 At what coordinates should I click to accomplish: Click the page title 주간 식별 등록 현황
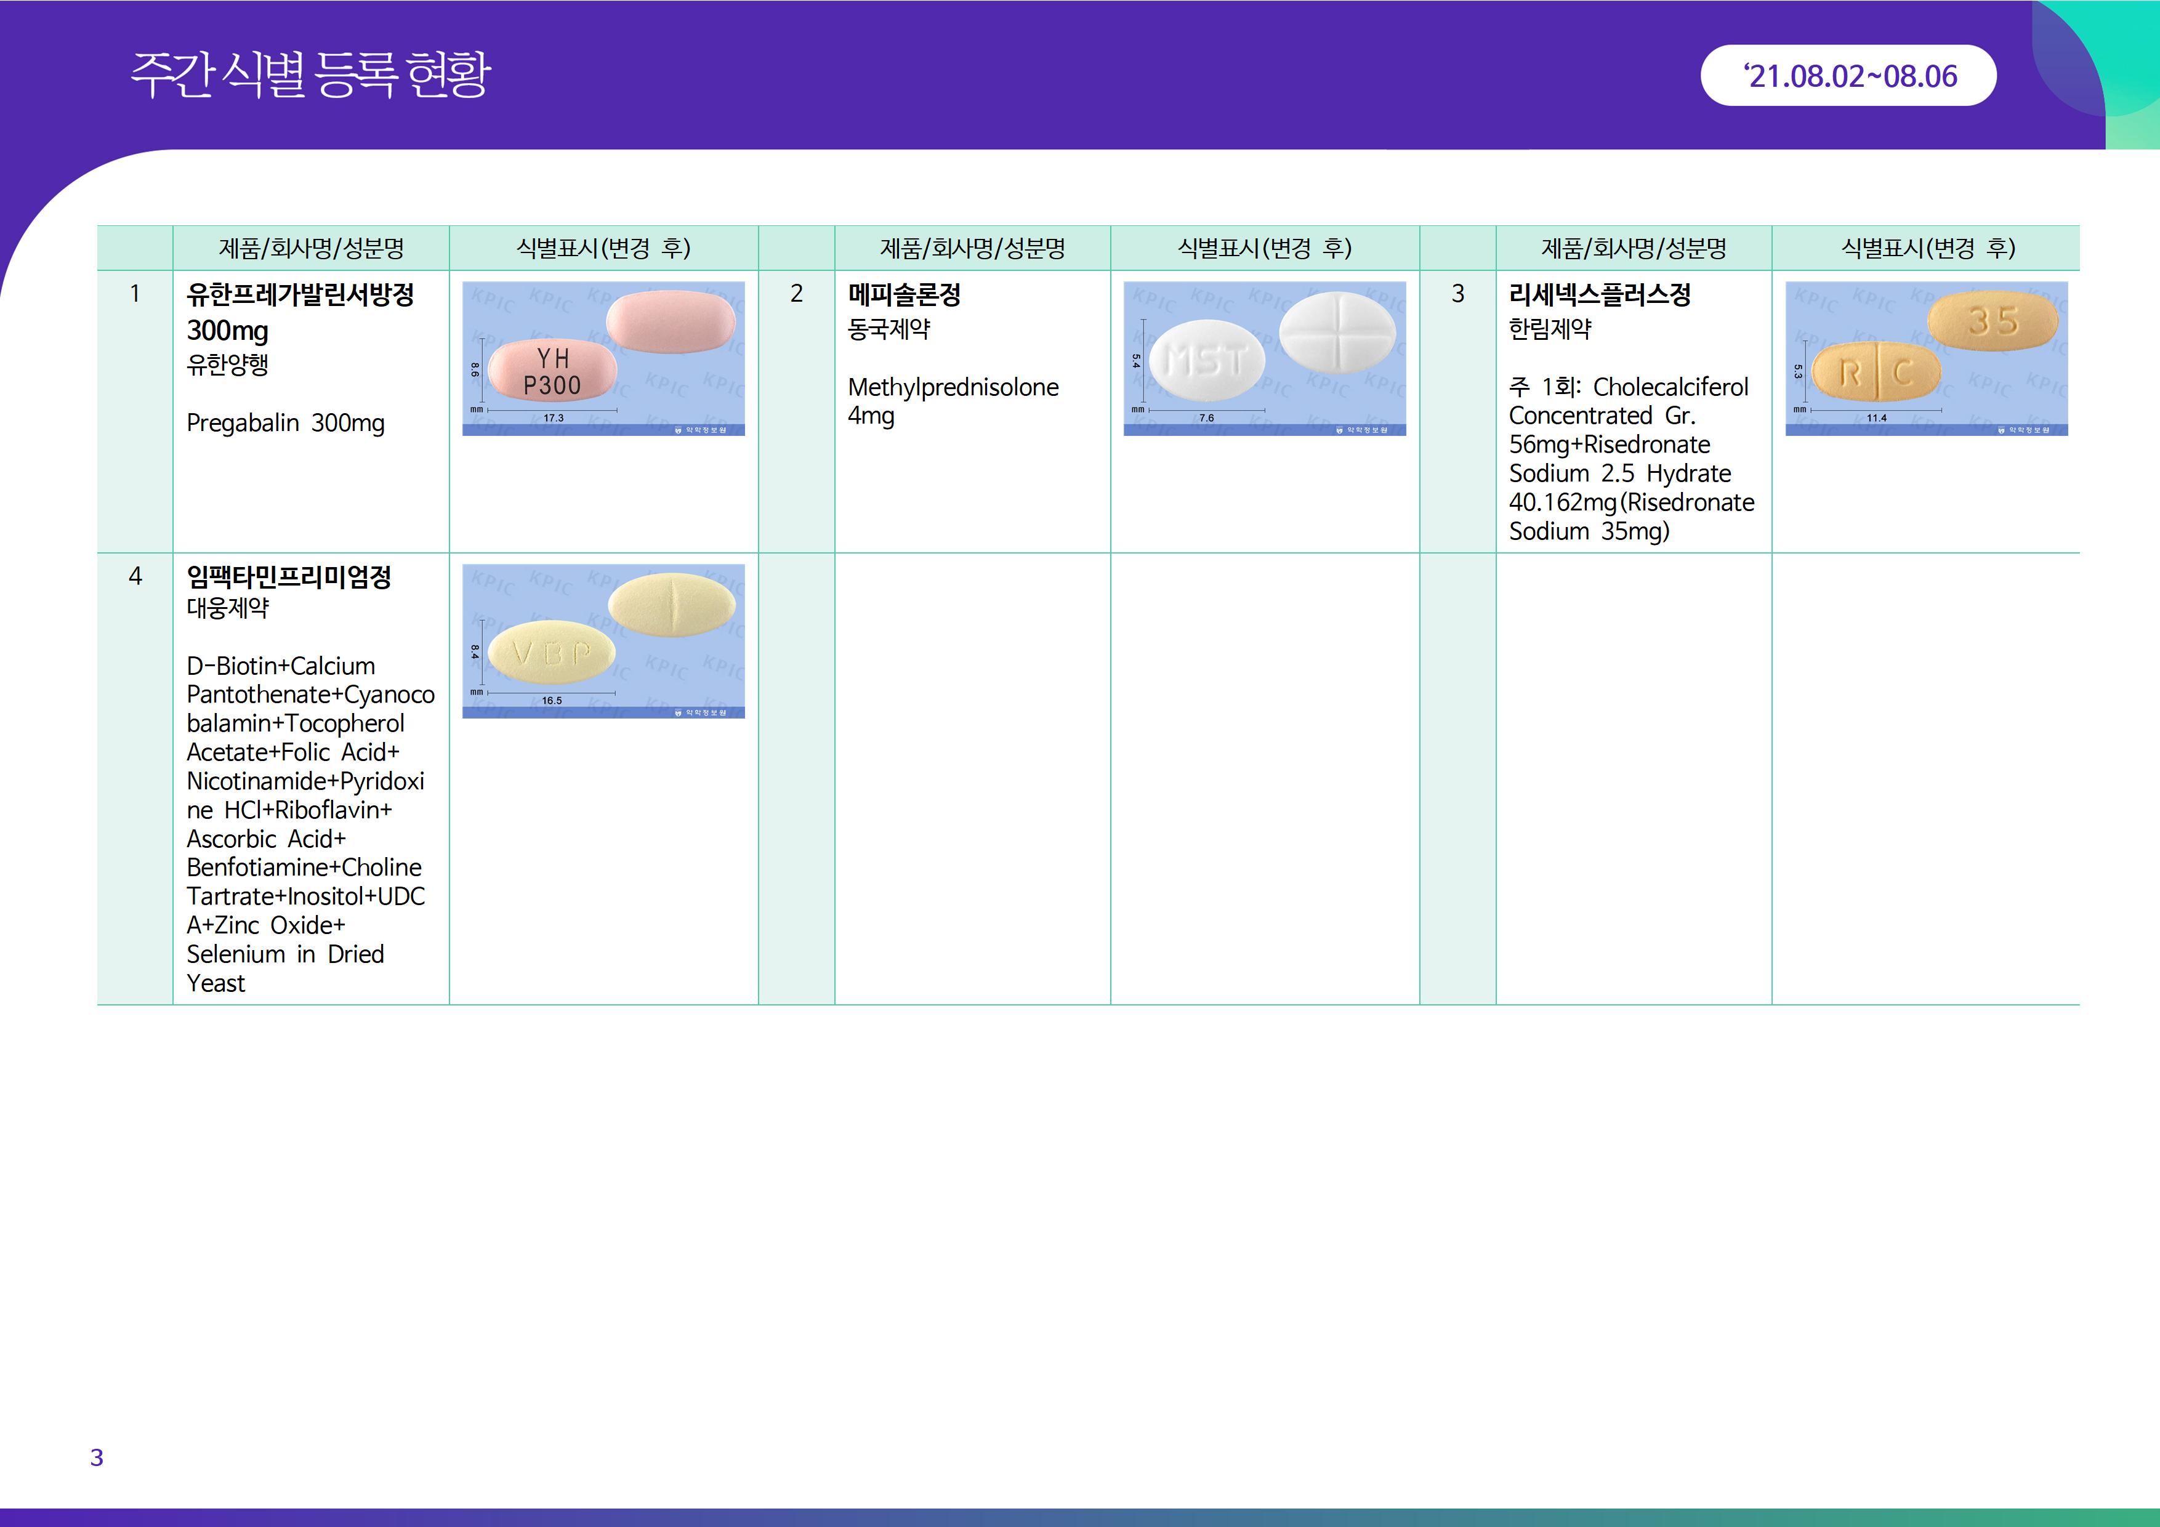[310, 75]
